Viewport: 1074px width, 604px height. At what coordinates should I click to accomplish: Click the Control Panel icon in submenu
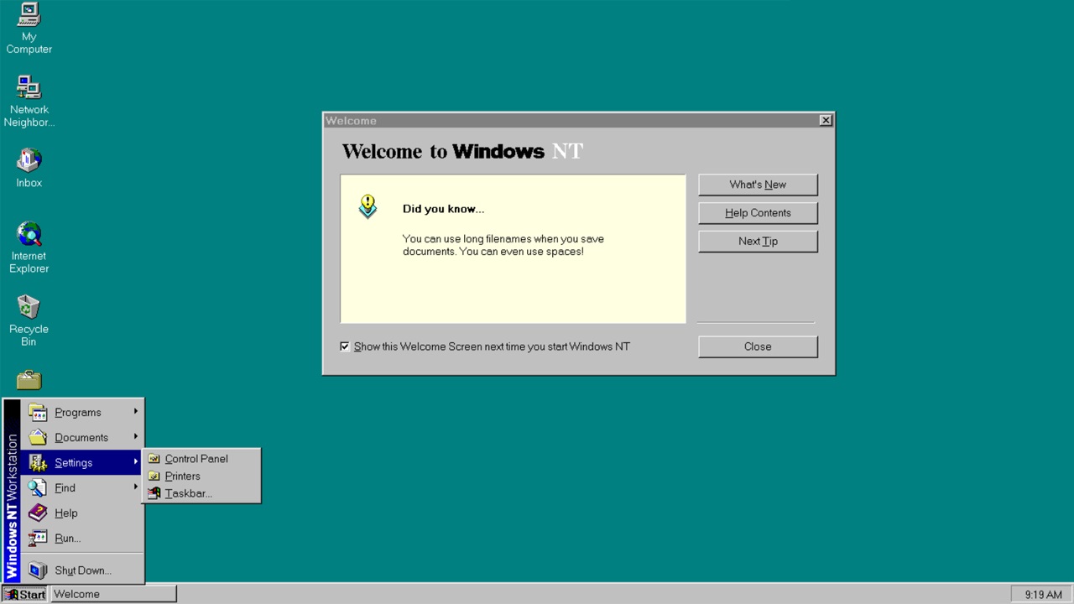(x=154, y=459)
